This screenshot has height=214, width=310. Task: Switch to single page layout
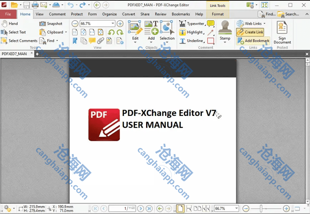coord(180,209)
